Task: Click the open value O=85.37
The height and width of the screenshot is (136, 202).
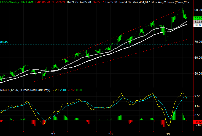Action: [x=98, y=2]
